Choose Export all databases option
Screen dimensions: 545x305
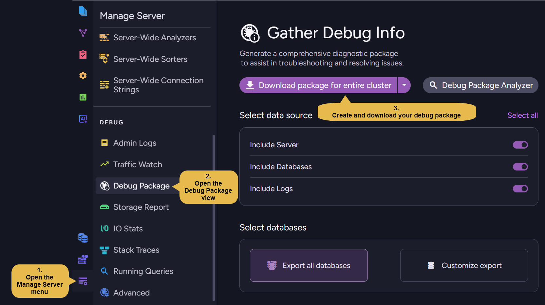point(309,265)
